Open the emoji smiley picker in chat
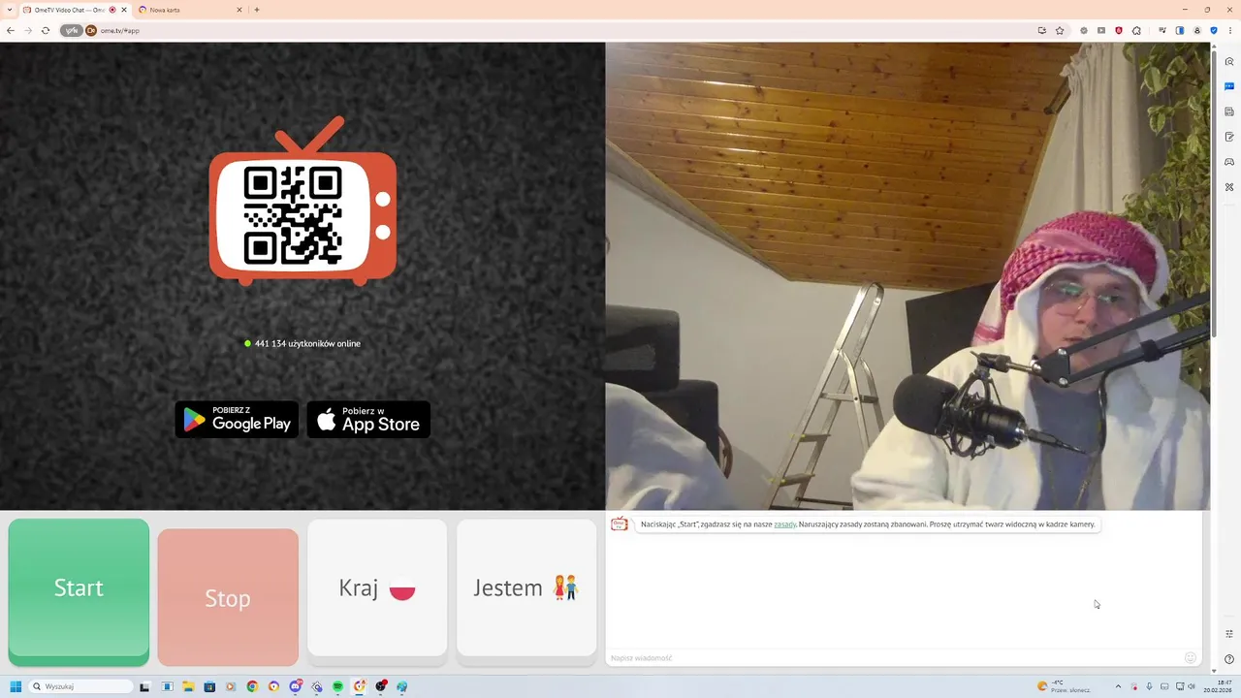 [1191, 657]
